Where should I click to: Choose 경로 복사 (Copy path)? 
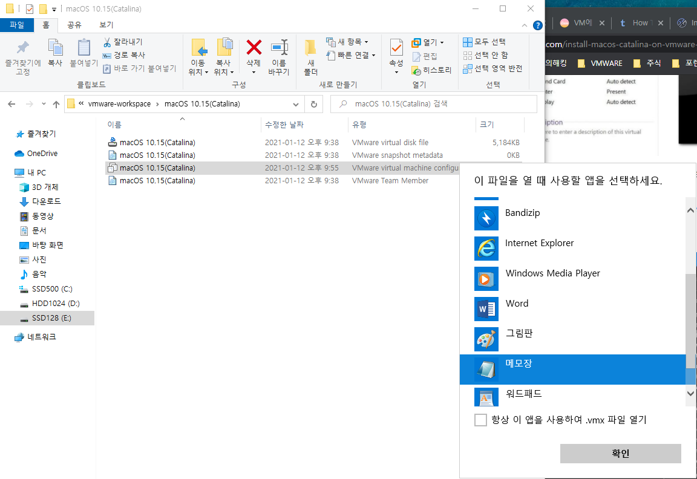124,55
